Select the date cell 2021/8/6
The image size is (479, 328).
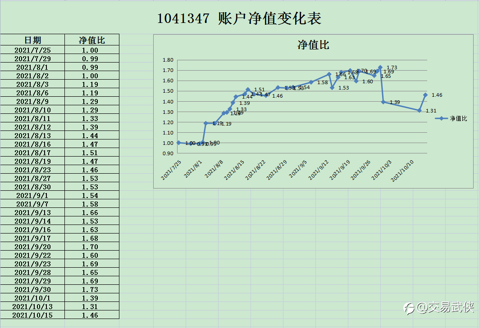[x=32, y=93]
